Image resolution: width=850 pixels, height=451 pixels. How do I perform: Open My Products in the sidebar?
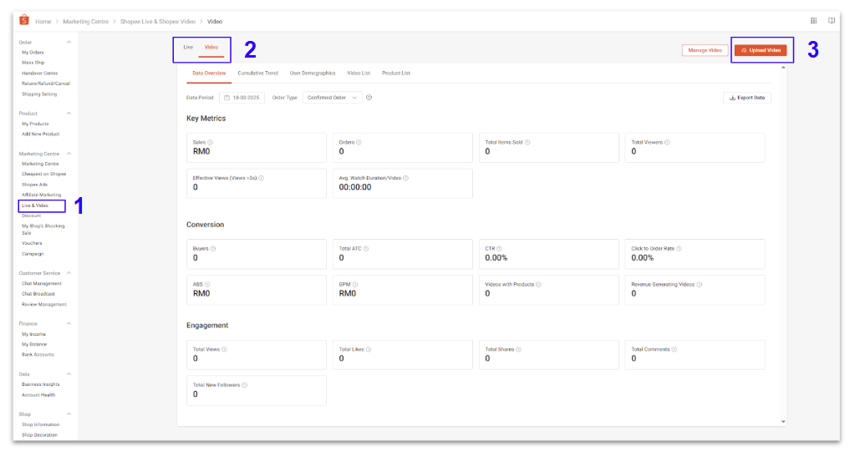[35, 124]
